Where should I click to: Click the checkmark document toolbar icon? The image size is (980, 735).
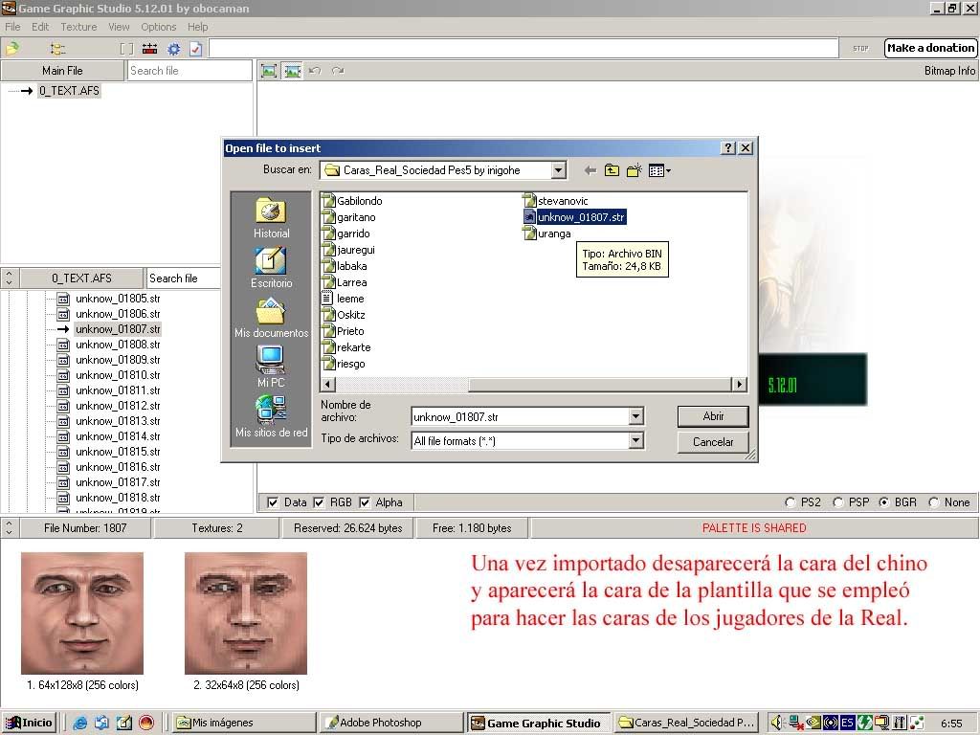coord(195,49)
